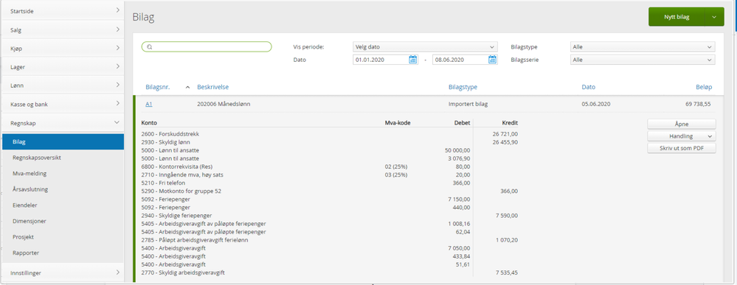Open the Vis periode Velg dato dropdown
The image size is (737, 285).
[424, 47]
